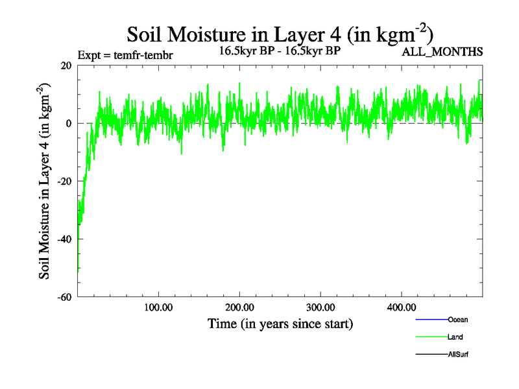Click the green Land legend line

tap(431, 337)
